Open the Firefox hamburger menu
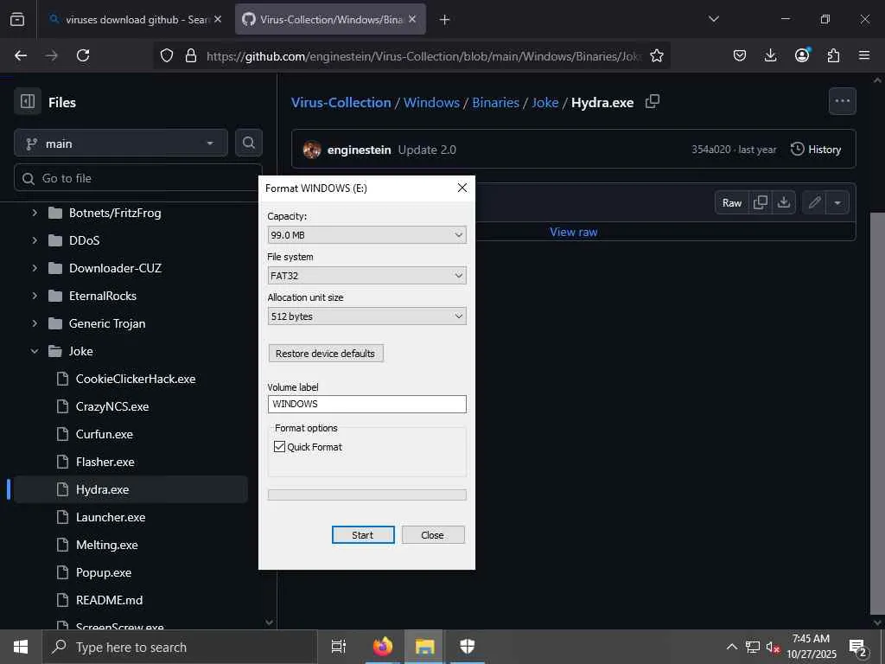This screenshot has width=885, height=664. tap(863, 55)
